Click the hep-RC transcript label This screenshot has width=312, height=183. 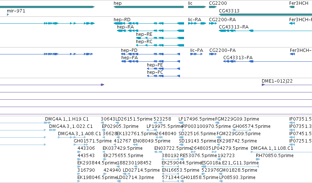144,42
